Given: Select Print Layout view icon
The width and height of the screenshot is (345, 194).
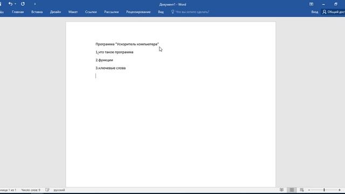Looking at the screenshot, I should (x=292, y=190).
